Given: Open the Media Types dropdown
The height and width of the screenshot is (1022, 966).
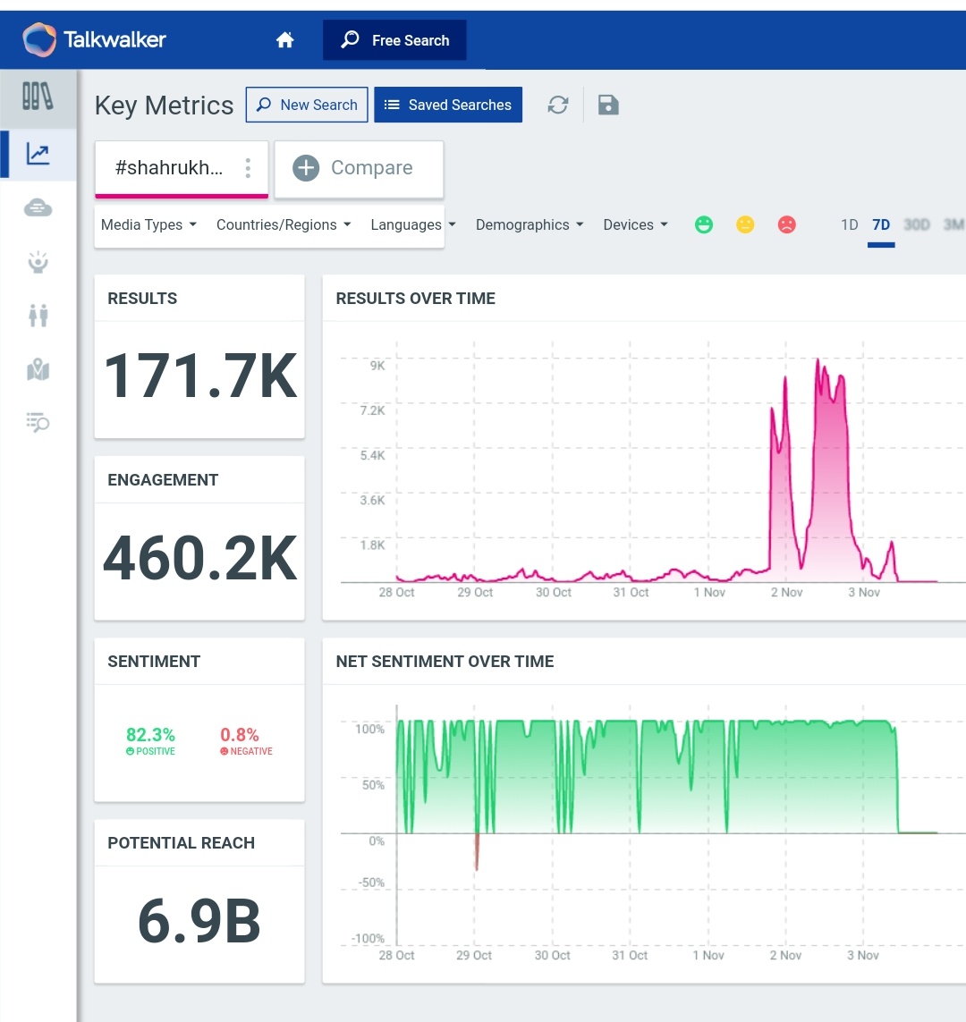Looking at the screenshot, I should tap(148, 224).
